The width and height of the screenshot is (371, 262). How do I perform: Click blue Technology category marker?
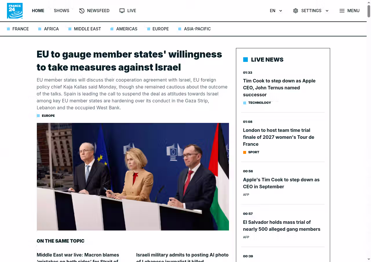pos(245,103)
